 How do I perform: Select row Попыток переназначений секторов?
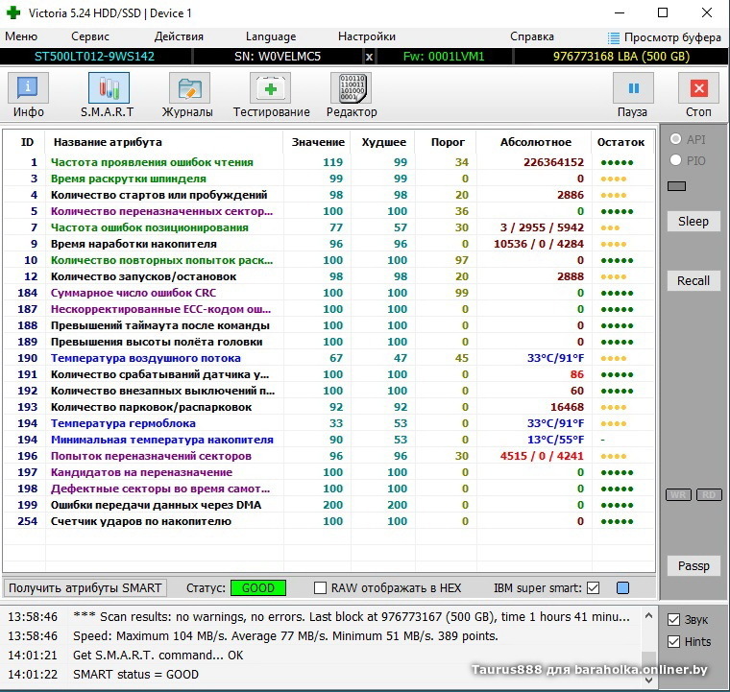(x=328, y=456)
